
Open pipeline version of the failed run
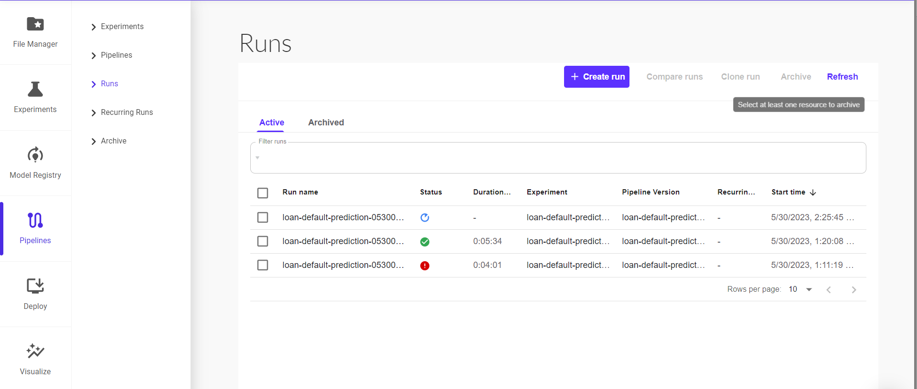(x=663, y=265)
